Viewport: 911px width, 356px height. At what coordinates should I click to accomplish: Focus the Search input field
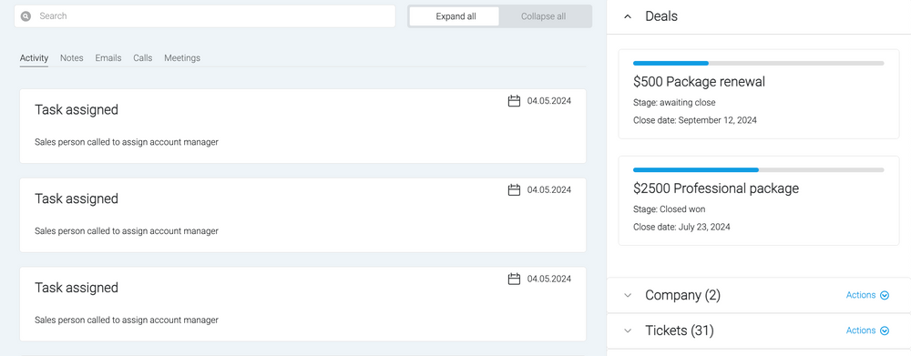pos(204,16)
